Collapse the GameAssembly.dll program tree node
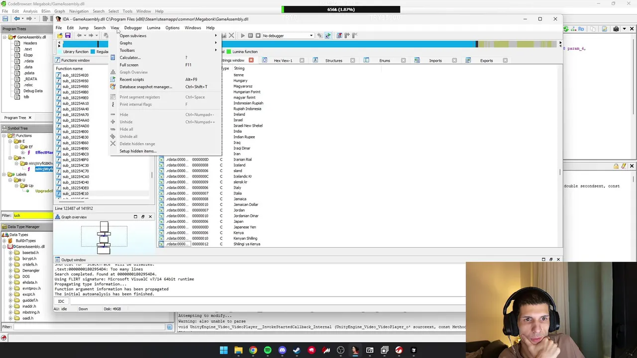This screenshot has height=358, width=637. (5, 37)
